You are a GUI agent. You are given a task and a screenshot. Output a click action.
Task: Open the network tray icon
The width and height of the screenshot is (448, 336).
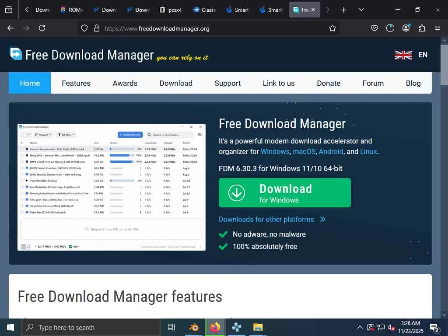pyautogui.click(x=381, y=327)
